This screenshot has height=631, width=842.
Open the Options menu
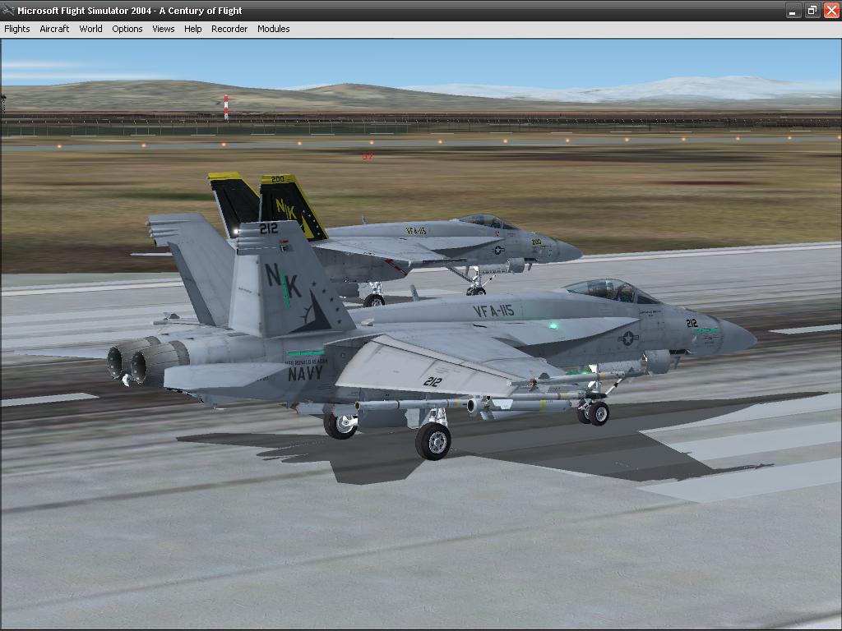127,29
